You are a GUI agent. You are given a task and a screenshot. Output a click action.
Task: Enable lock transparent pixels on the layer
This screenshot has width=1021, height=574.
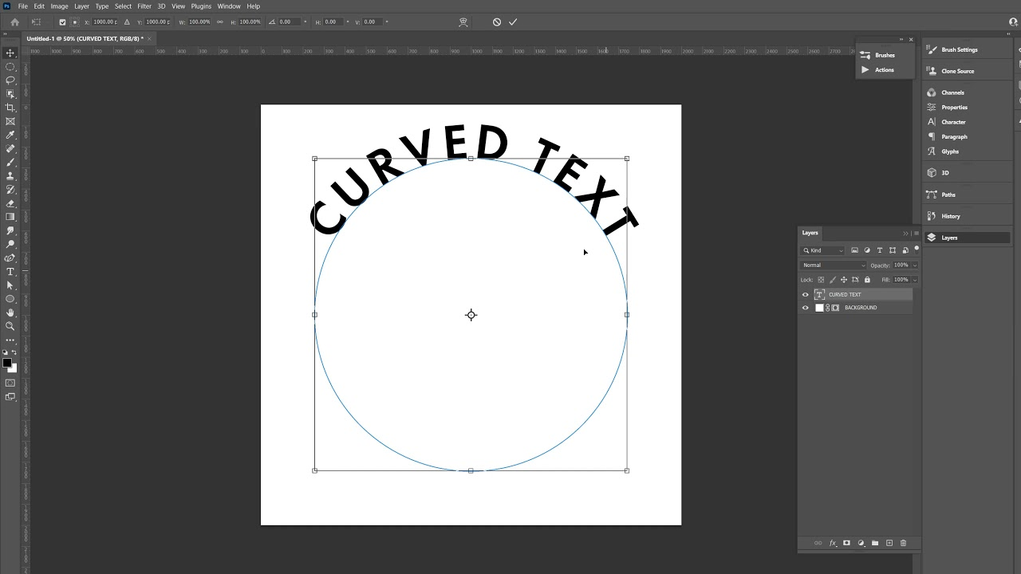click(x=821, y=279)
